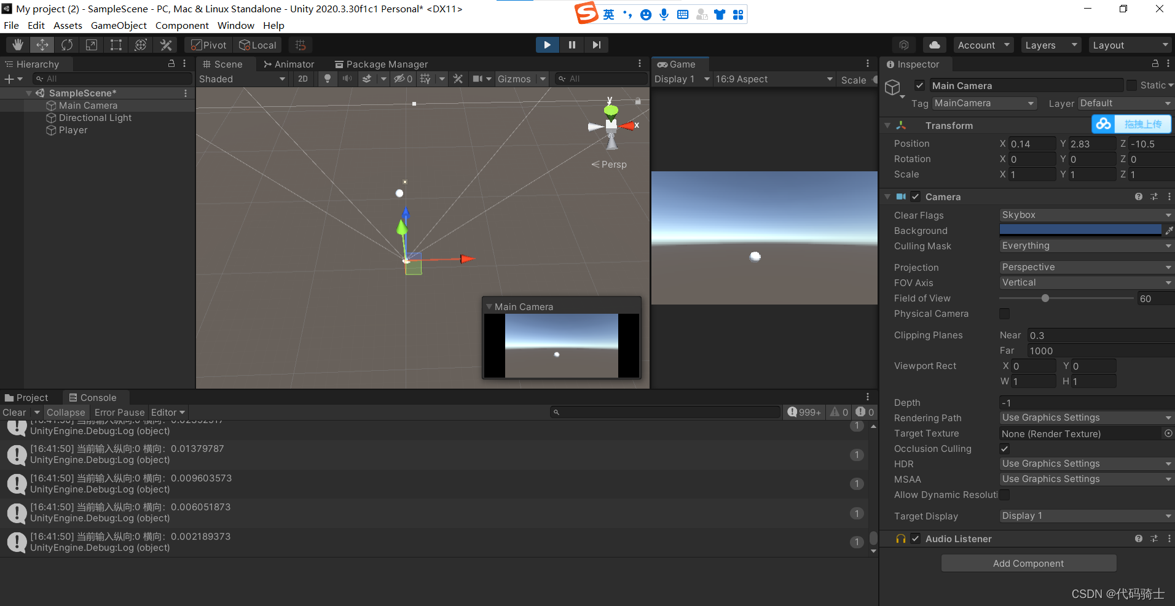Select the Rect transform tool
The height and width of the screenshot is (606, 1175).
116,45
